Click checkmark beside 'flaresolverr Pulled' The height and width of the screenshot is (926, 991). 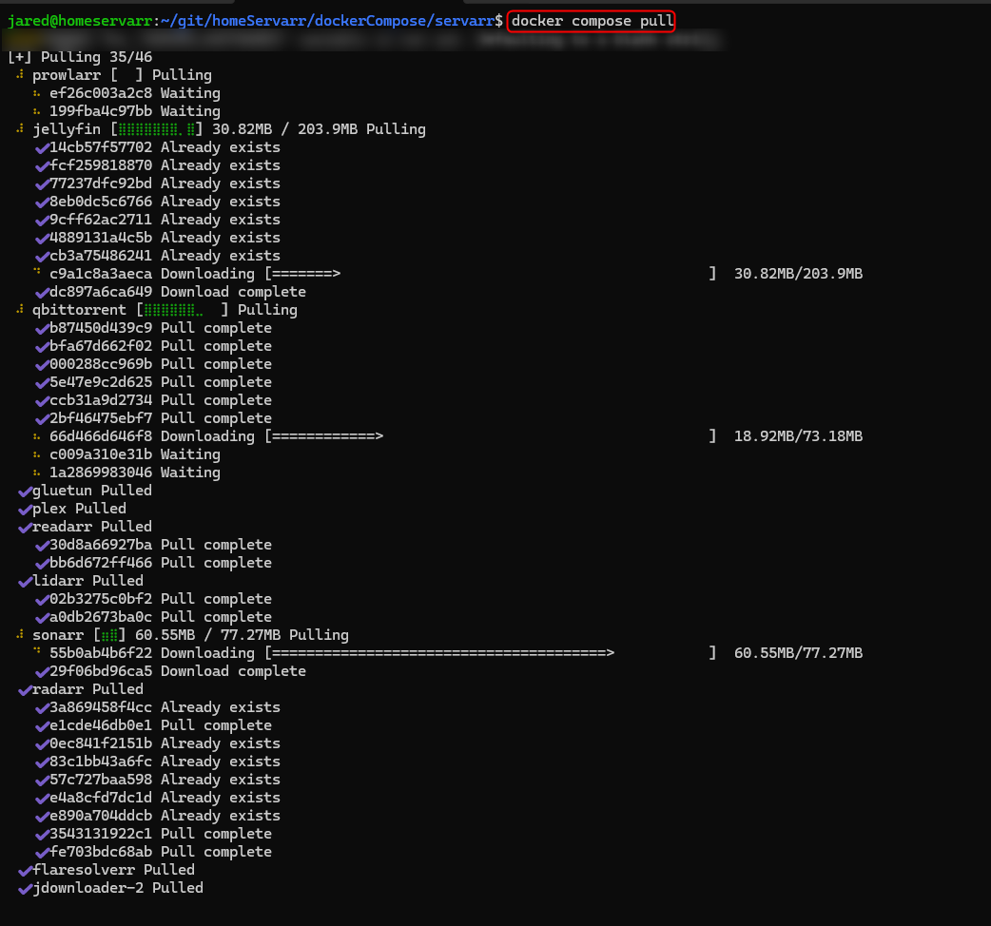click(26, 871)
